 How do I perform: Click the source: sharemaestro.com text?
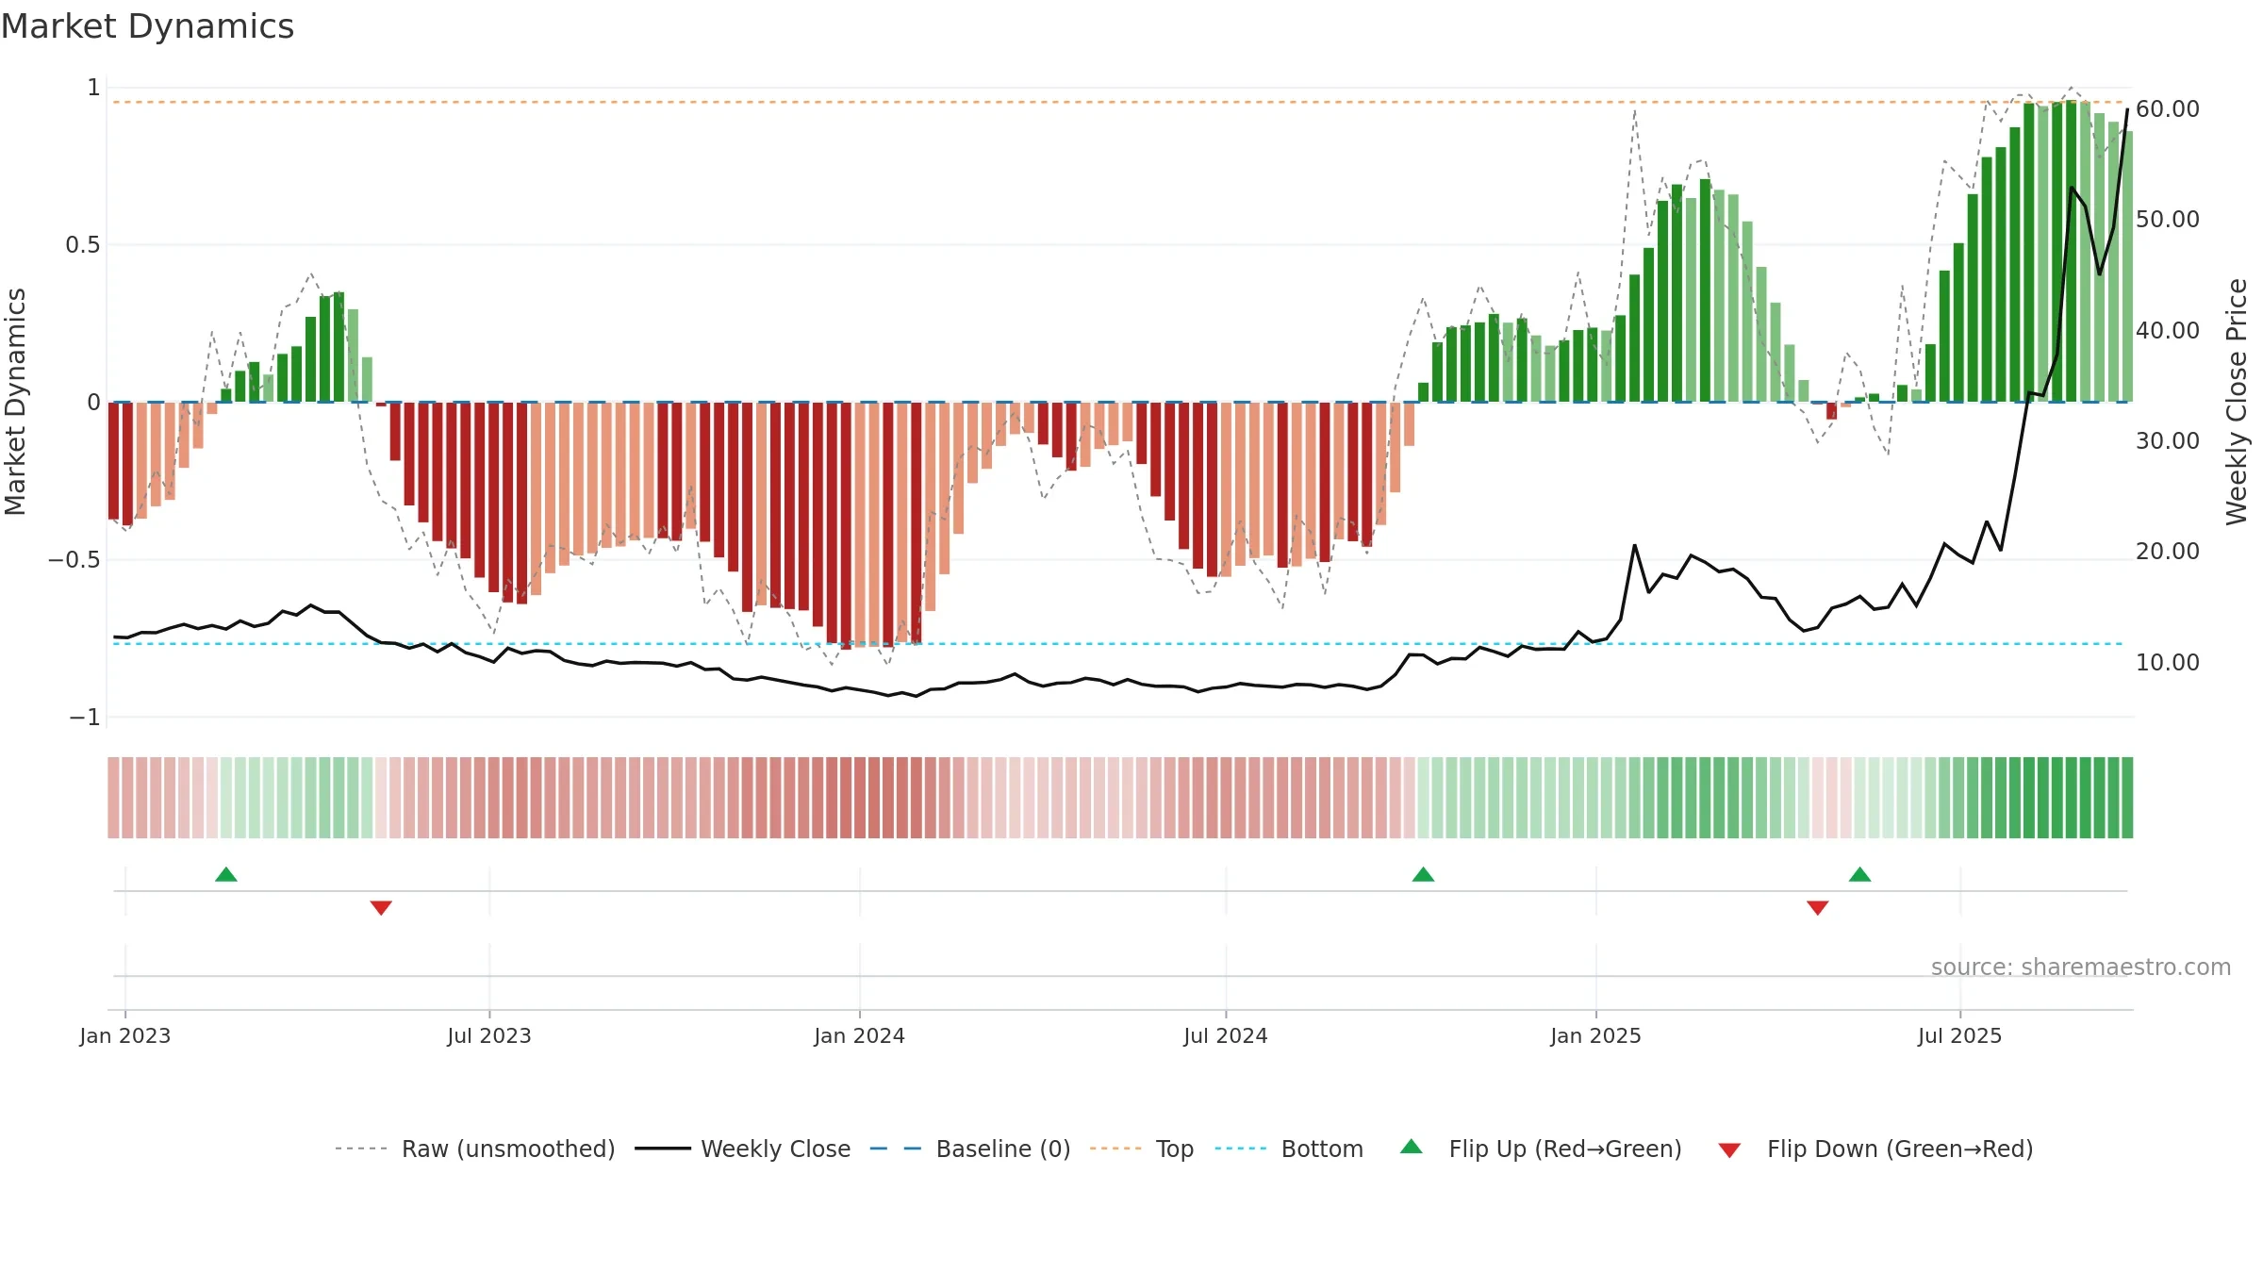pyautogui.click(x=2081, y=967)
